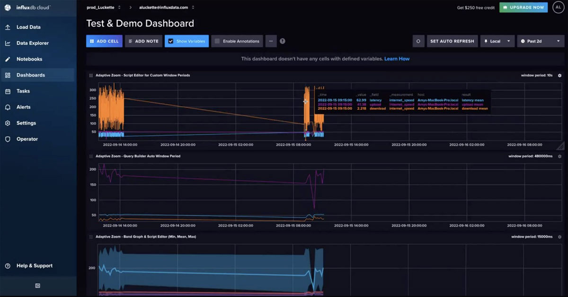This screenshot has height=297, width=568.
Task: Expand the prod_Luckette breadcrumb chevron
Action: [x=119, y=7]
